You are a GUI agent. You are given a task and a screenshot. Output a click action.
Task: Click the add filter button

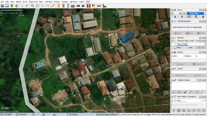click(174, 111)
